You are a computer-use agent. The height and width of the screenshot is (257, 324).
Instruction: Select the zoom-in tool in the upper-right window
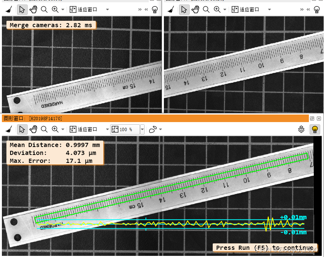coord(217,9)
